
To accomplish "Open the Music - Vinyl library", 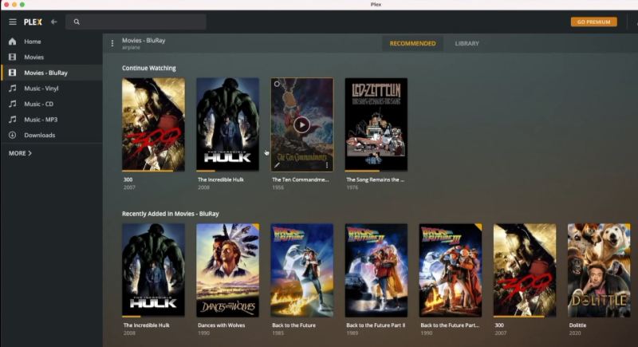I will (x=51, y=89).
